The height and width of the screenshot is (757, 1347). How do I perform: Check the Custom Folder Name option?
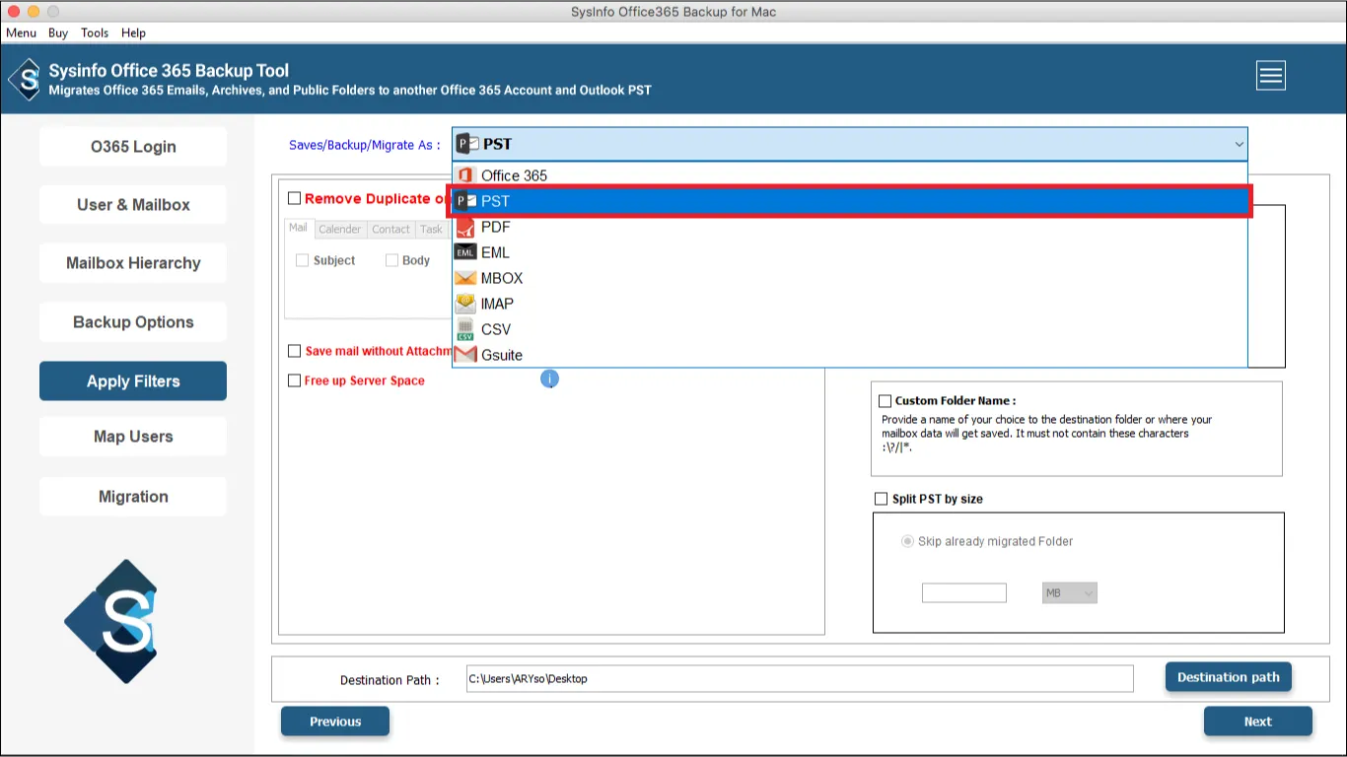885,401
